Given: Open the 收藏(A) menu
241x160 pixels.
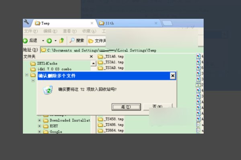Looking at the screenshot, I should [89, 31].
